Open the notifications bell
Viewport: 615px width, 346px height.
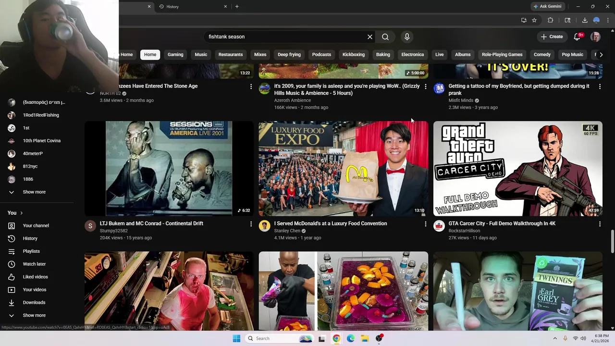(x=578, y=37)
